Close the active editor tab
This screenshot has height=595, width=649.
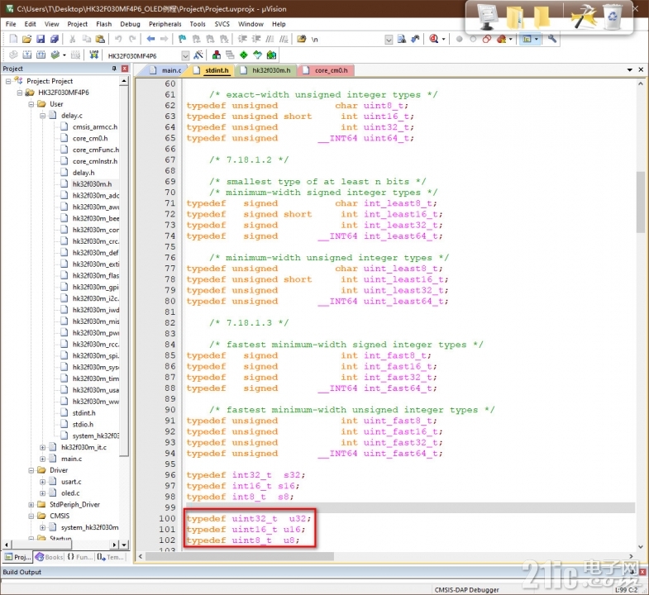pos(641,70)
